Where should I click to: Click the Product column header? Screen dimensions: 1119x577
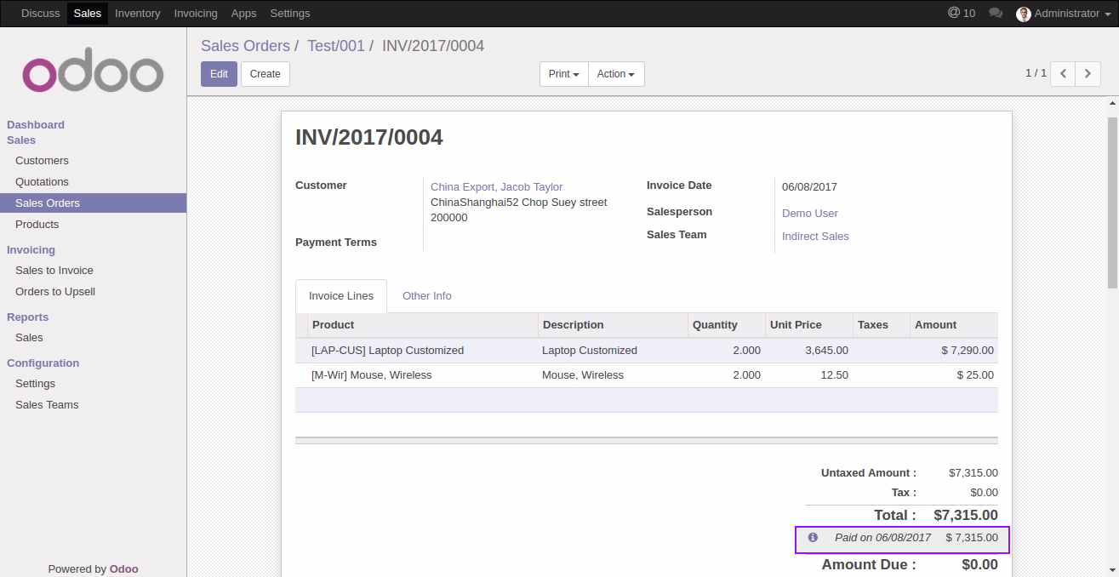pos(423,325)
